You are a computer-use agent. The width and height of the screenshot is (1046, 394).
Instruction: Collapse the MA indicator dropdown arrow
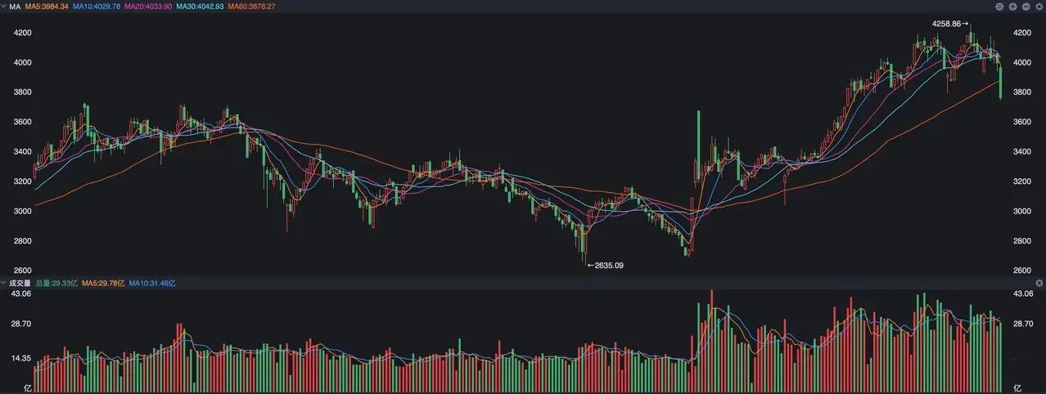click(x=3, y=7)
